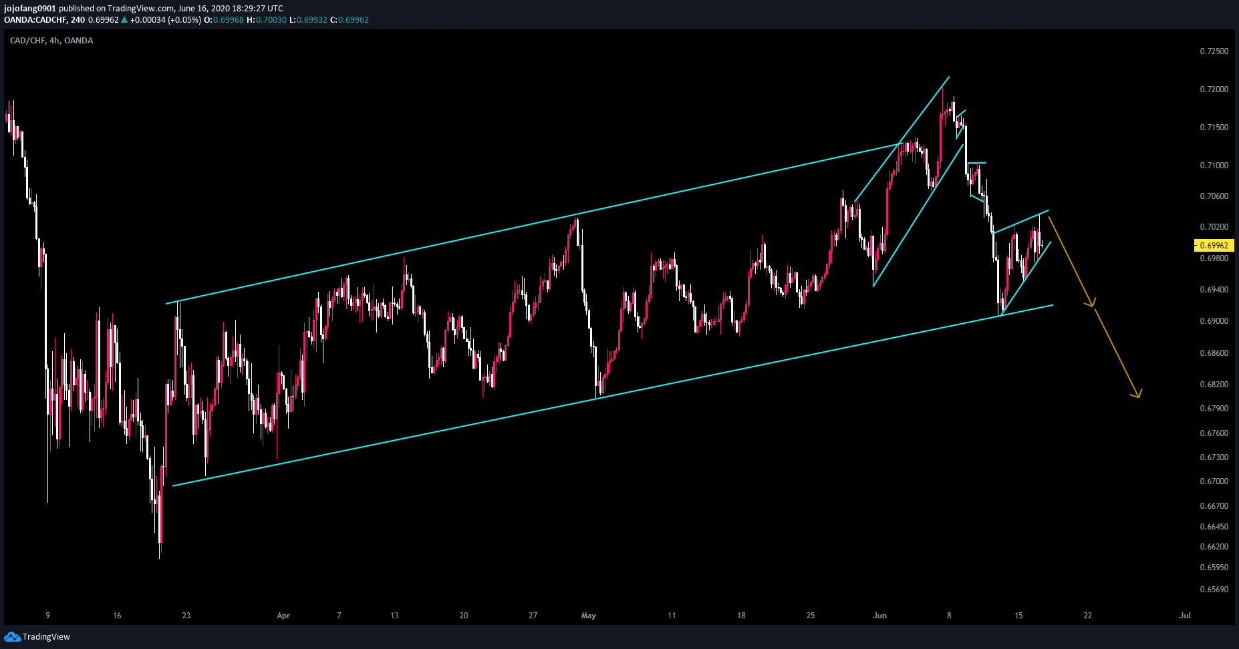1239x649 pixels.
Task: Click the C:0.69962 close value
Action: pyautogui.click(x=350, y=20)
